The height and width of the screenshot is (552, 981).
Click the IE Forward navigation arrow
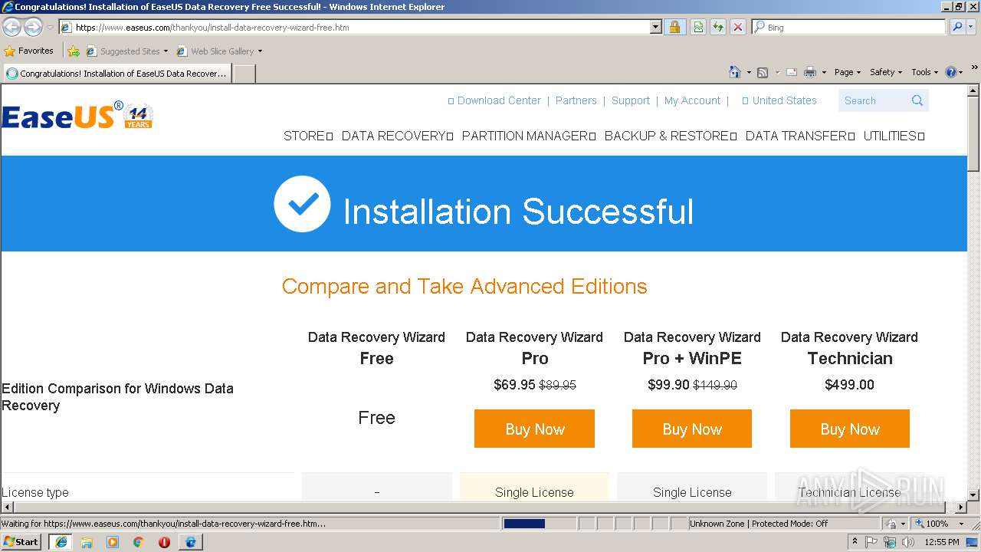pos(33,28)
